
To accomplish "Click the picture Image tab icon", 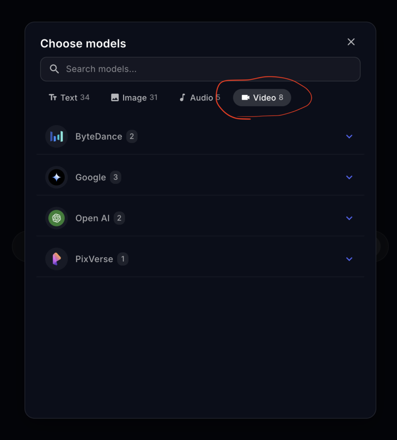I will pos(115,98).
